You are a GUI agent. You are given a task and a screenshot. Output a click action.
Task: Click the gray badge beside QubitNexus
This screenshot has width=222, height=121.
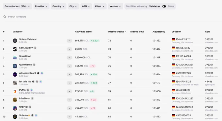tap(34, 65)
